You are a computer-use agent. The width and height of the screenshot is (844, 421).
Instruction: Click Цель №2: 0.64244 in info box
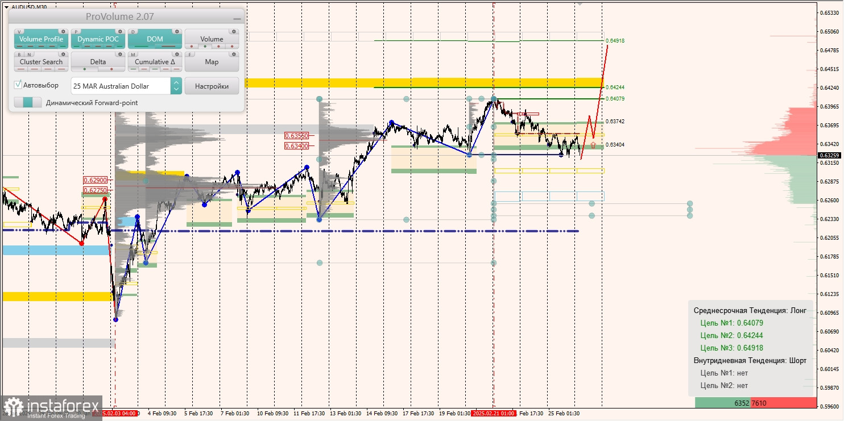click(731, 336)
